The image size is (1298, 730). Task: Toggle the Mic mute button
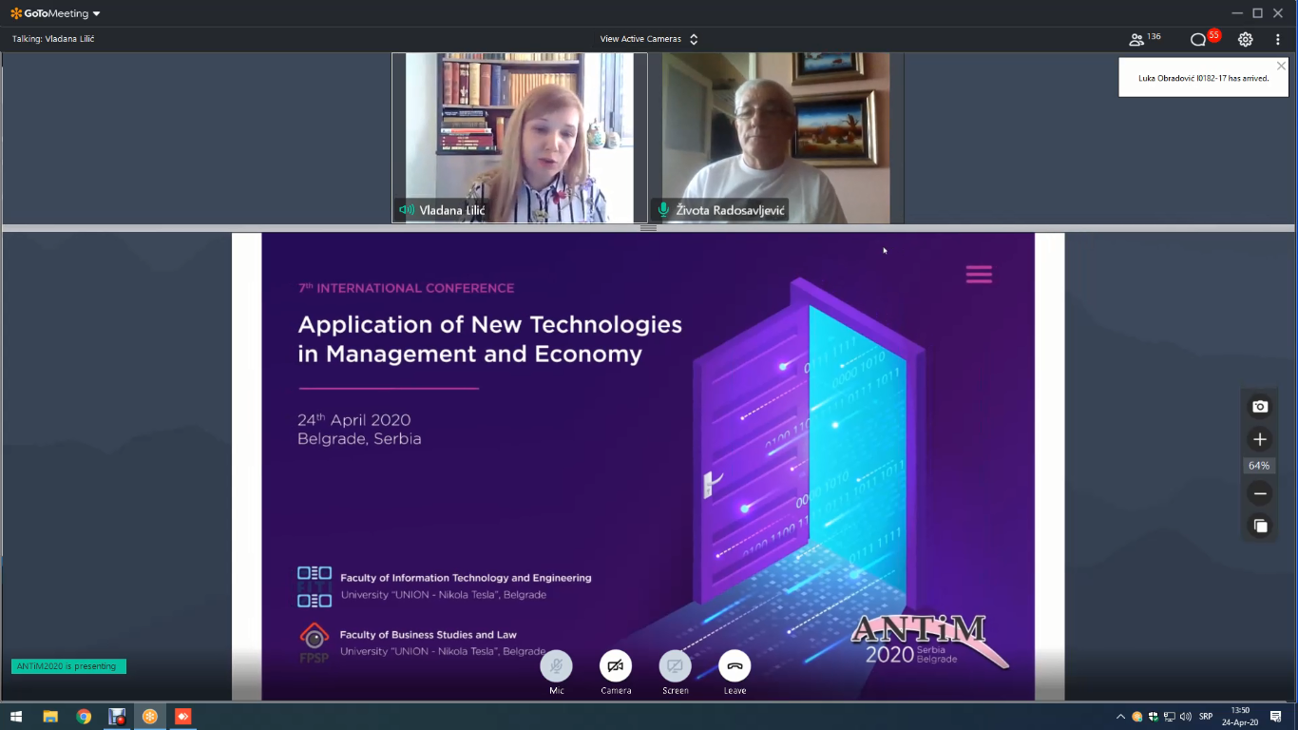click(556, 666)
